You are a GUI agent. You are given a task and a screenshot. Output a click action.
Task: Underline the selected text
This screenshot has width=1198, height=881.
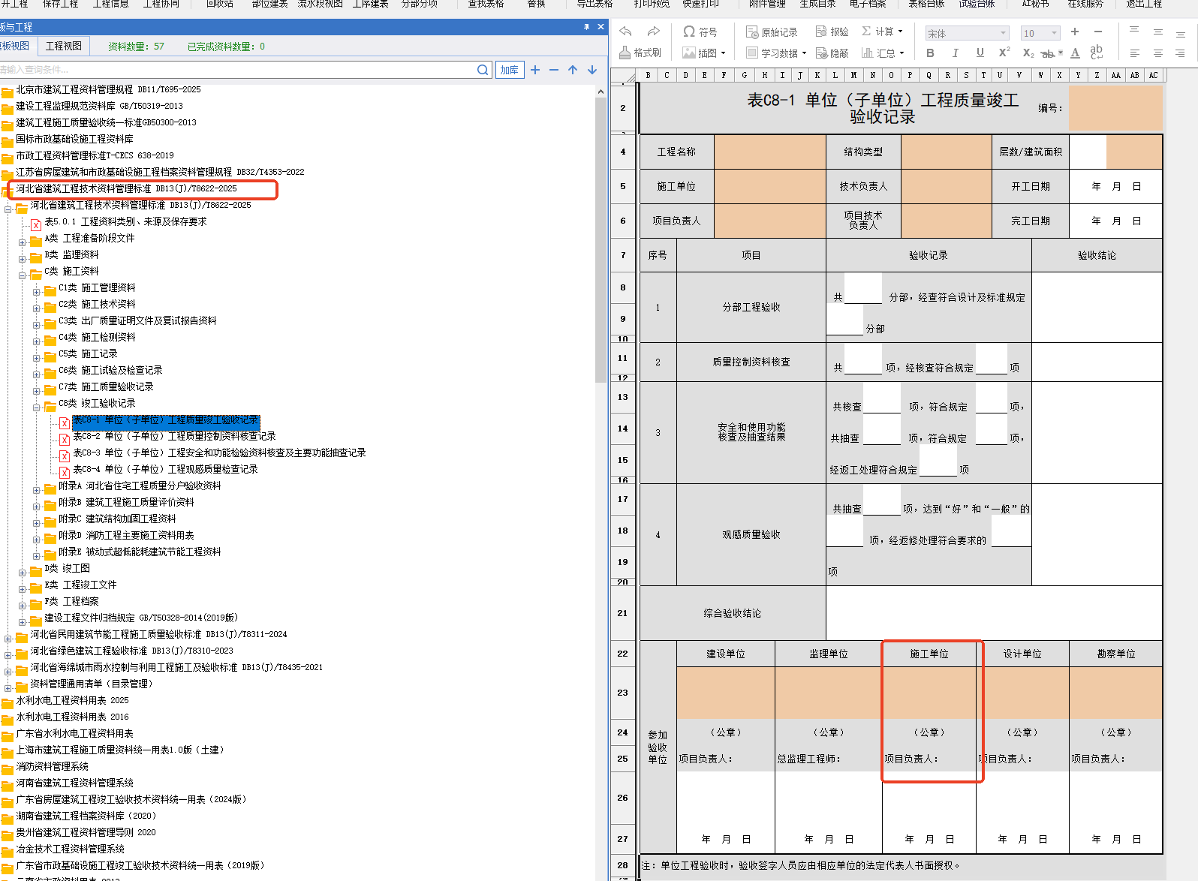(980, 53)
